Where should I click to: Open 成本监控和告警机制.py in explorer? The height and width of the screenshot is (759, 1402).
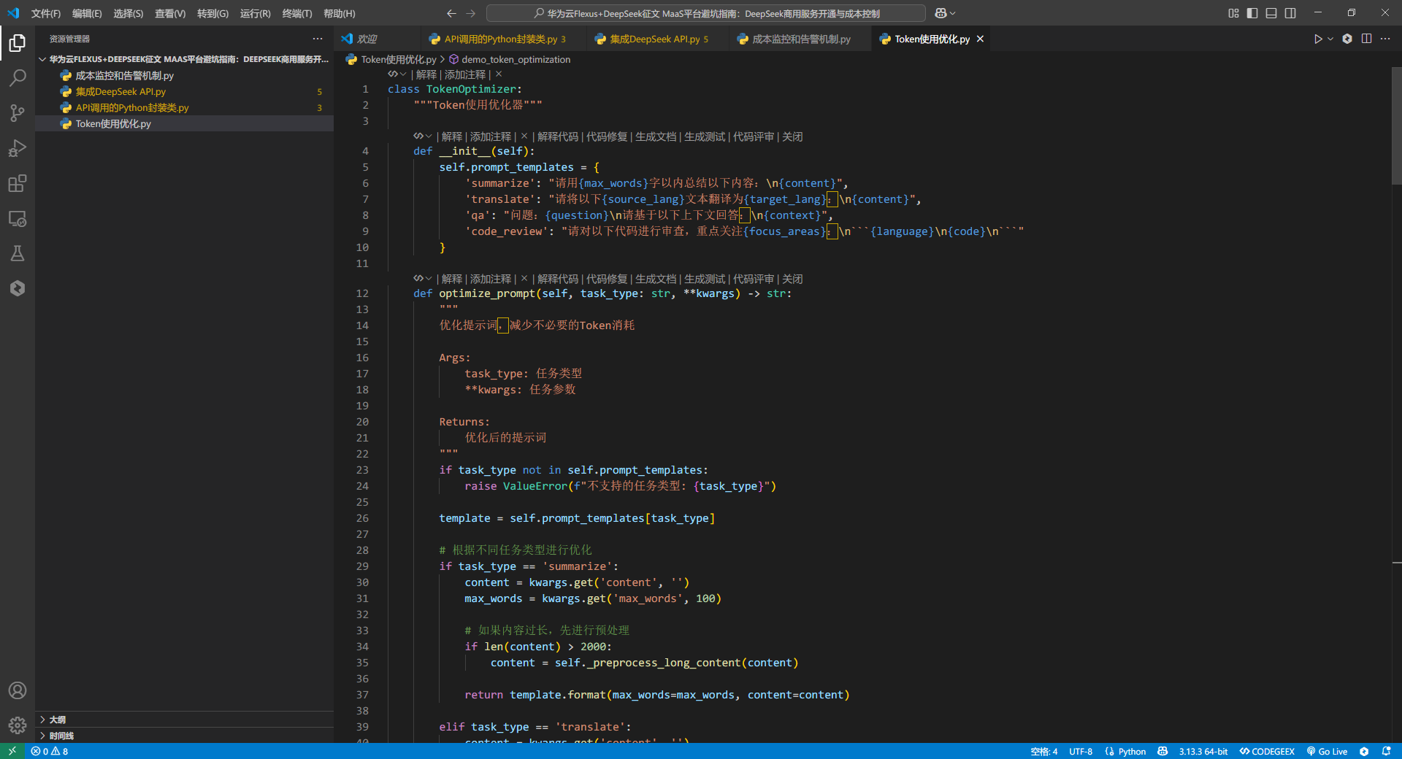coord(184,75)
